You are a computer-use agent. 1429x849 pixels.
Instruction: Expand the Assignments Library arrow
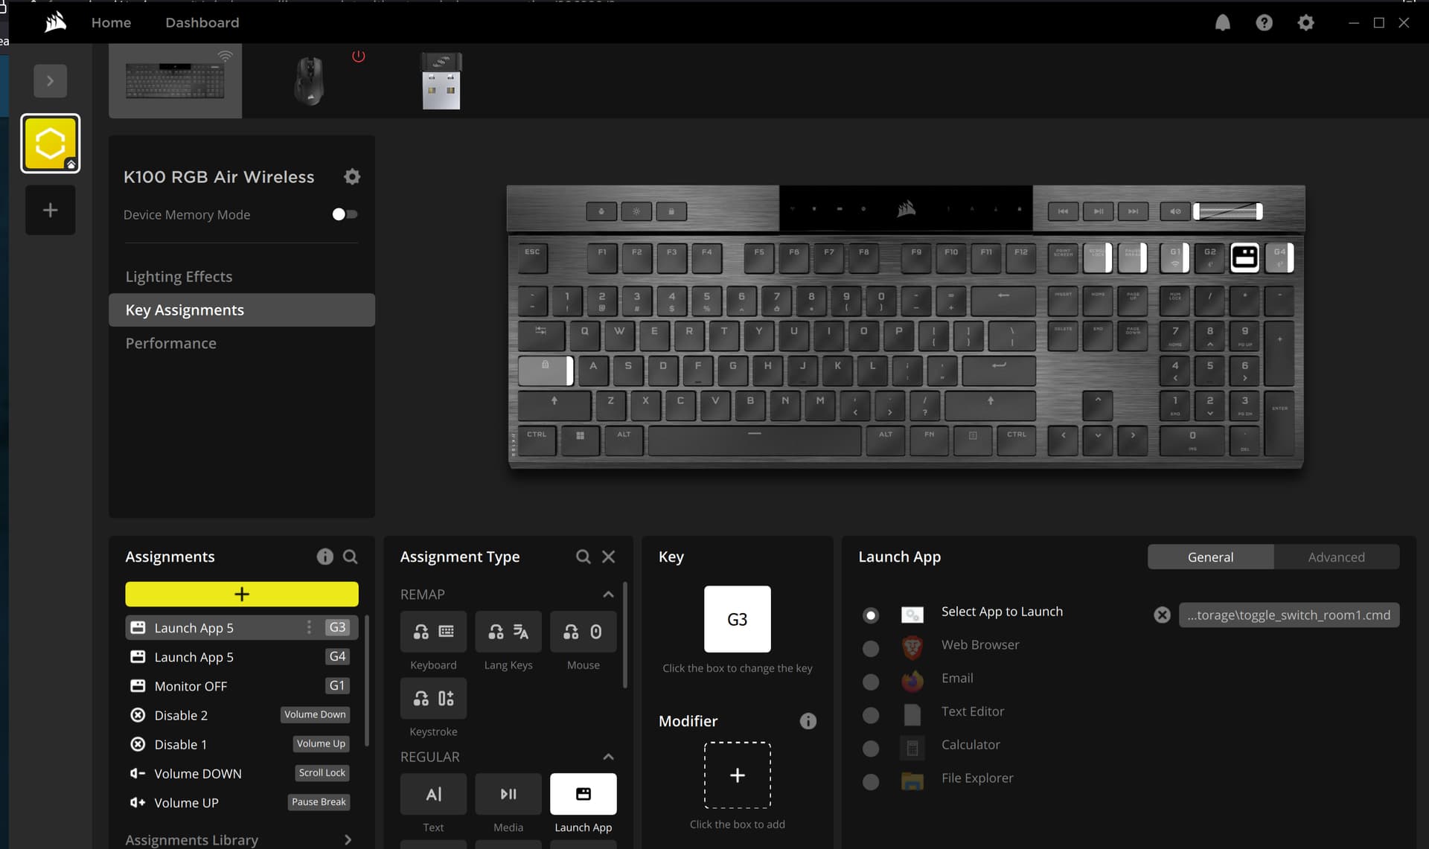348,839
